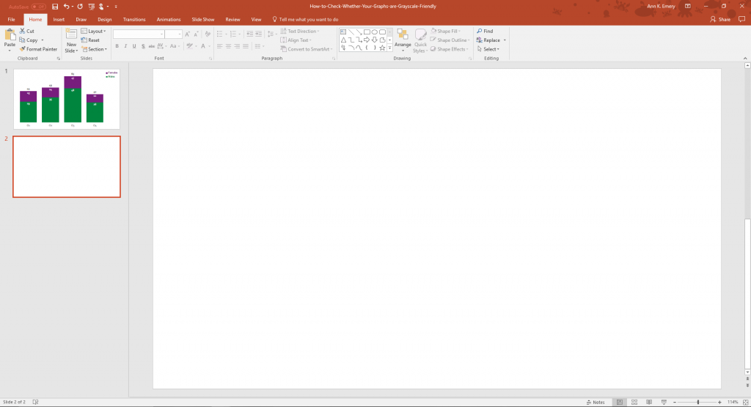Click the zoom slider handle
The width and height of the screenshot is (751, 407).
click(697, 402)
